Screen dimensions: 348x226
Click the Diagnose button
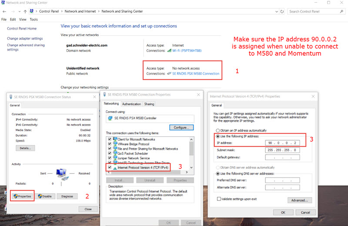67,196
